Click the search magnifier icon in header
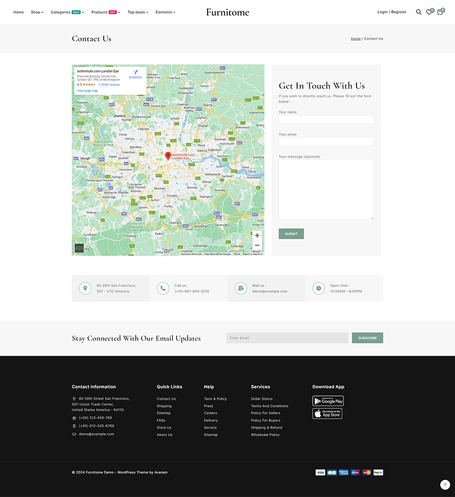455x497 pixels. (418, 12)
